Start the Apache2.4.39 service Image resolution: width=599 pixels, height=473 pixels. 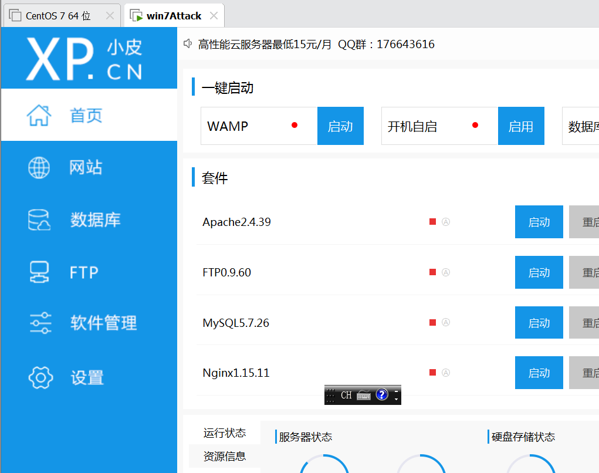tap(539, 222)
